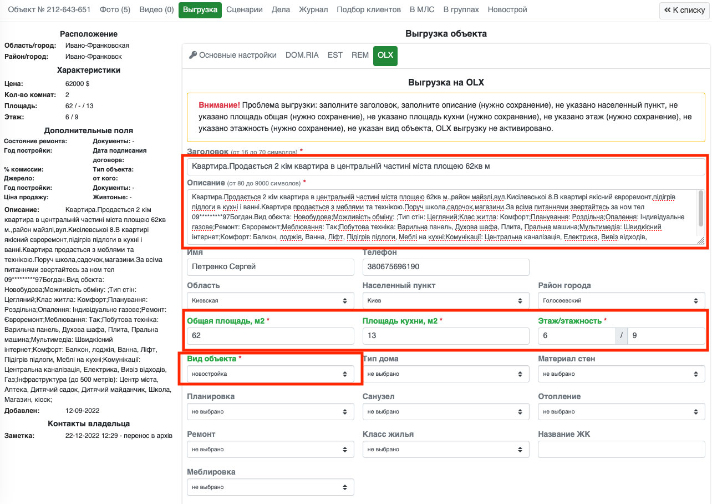Switch to В МЛС tab

coord(423,10)
